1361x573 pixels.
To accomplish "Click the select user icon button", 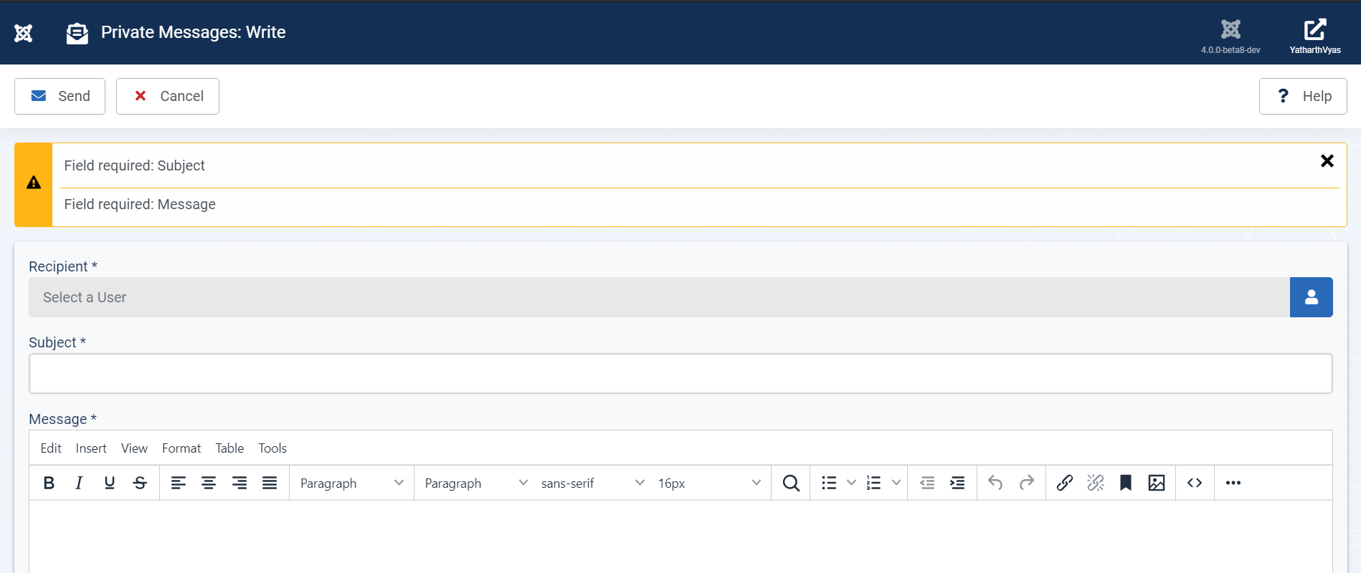I will (1312, 297).
